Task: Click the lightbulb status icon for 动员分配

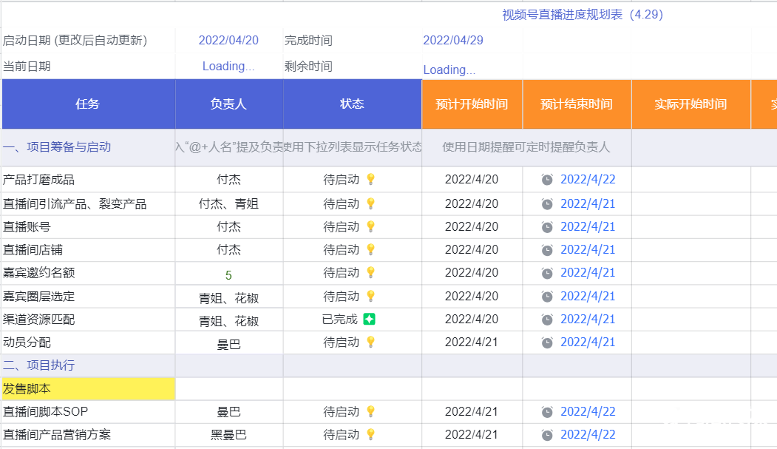Action: point(370,342)
